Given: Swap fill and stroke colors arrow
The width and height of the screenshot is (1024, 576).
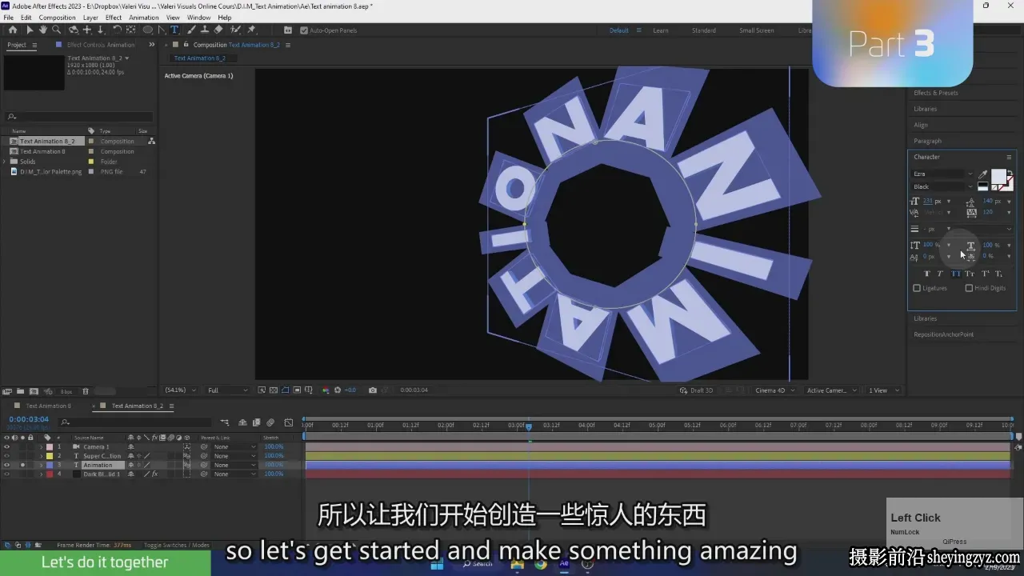Looking at the screenshot, I should coord(1010,173).
